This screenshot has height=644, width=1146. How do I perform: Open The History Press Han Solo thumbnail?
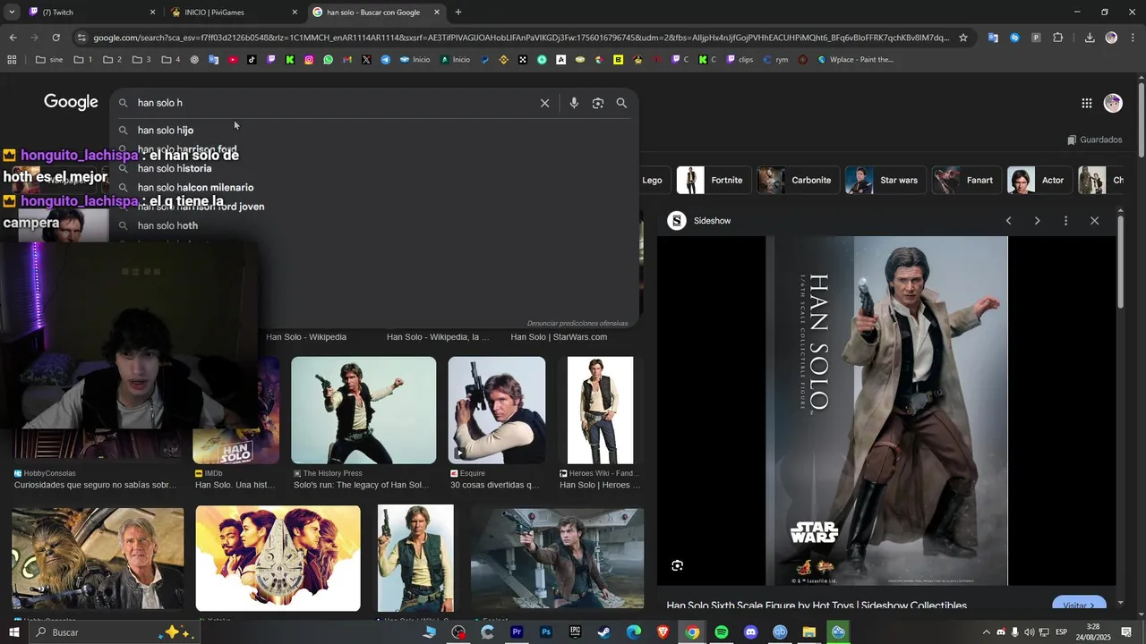363,411
